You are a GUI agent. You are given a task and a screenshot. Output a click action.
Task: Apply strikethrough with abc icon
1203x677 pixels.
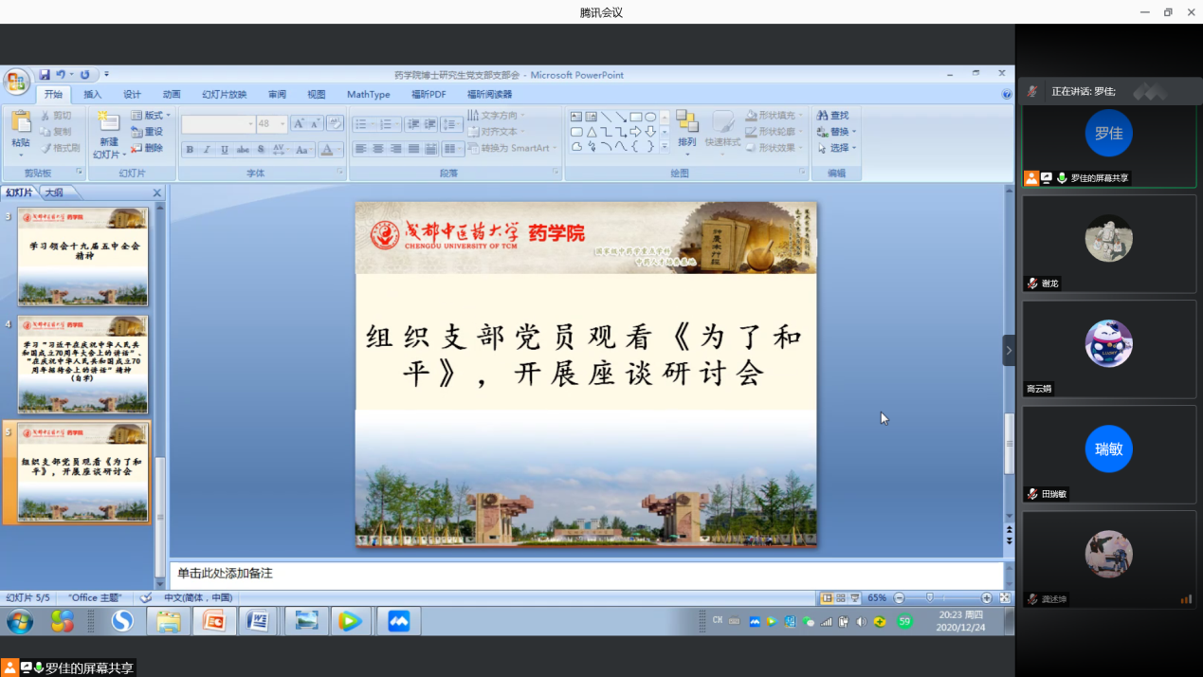(243, 150)
